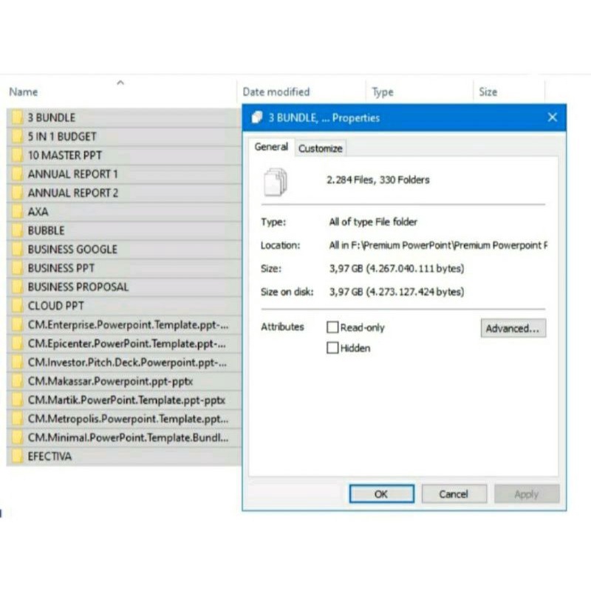Screen dimensions: 591x591
Task: Click the 5 IN 1 BUDGET folder icon
Action: click(17, 136)
